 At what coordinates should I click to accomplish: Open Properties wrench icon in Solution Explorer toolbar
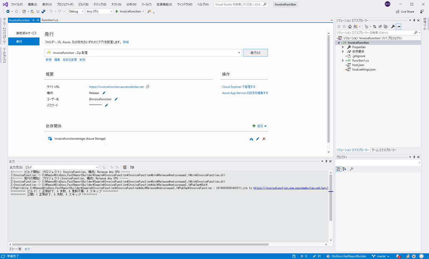[x=393, y=27]
